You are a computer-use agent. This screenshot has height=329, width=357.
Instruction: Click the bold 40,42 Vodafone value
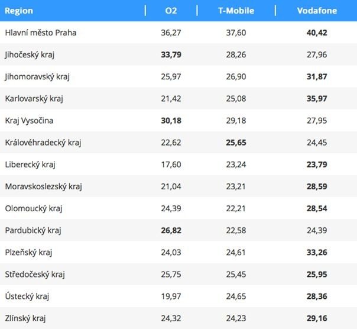click(317, 33)
